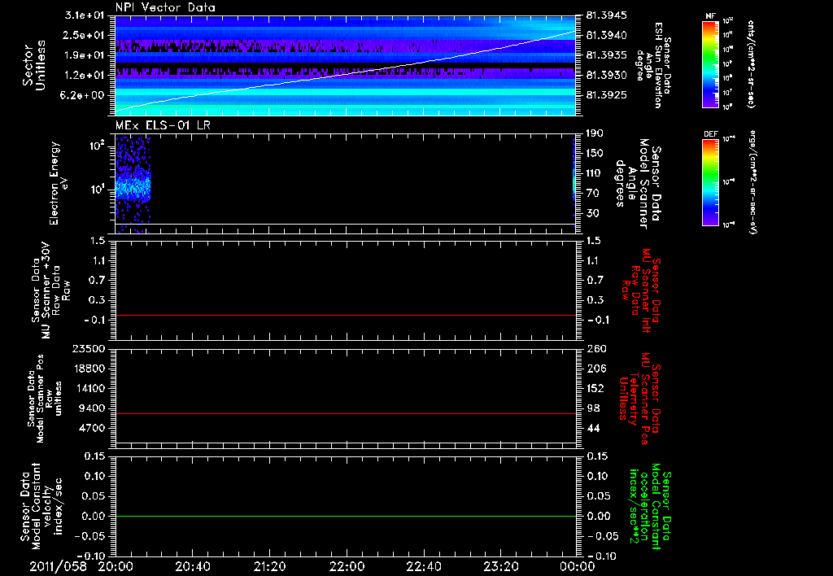Click the 'Electron Energy eV' axis label
The width and height of the screenshot is (833, 576).
point(59,183)
